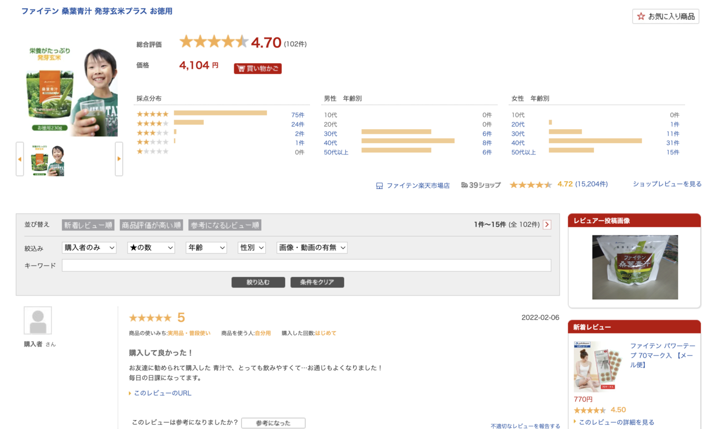Open このレビューのURL link
The width and height of the screenshot is (721, 429).
[162, 393]
